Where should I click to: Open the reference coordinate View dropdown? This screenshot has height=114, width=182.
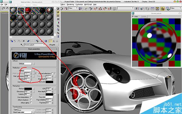(73, 8)
